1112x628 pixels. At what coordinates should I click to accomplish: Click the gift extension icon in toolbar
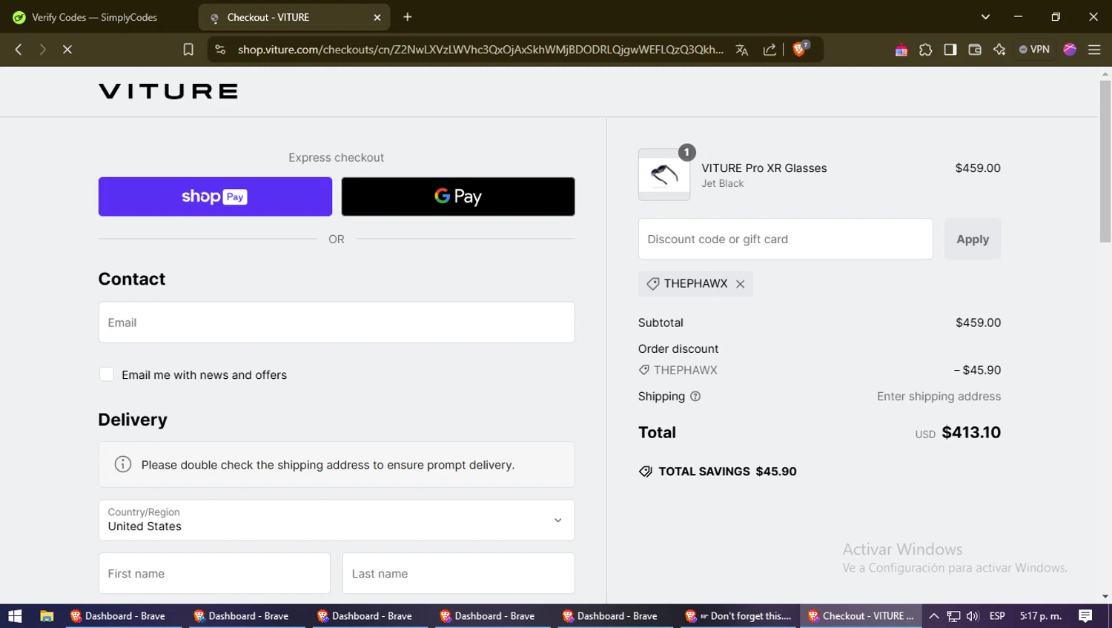[x=901, y=50]
